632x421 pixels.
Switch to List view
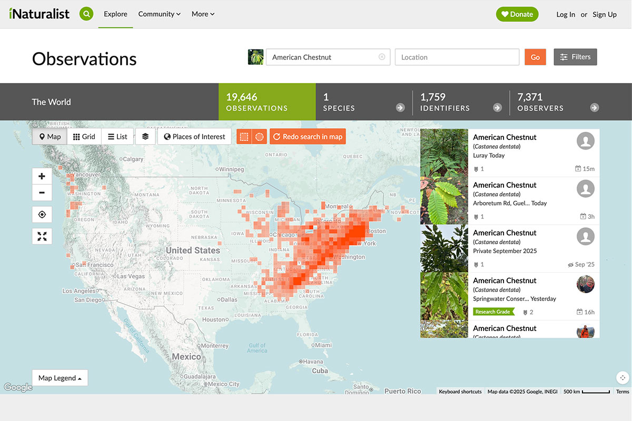117,137
